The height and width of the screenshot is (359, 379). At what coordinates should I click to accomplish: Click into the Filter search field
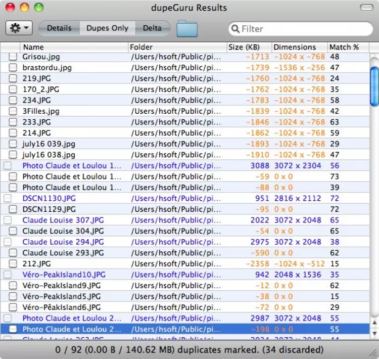(x=303, y=29)
